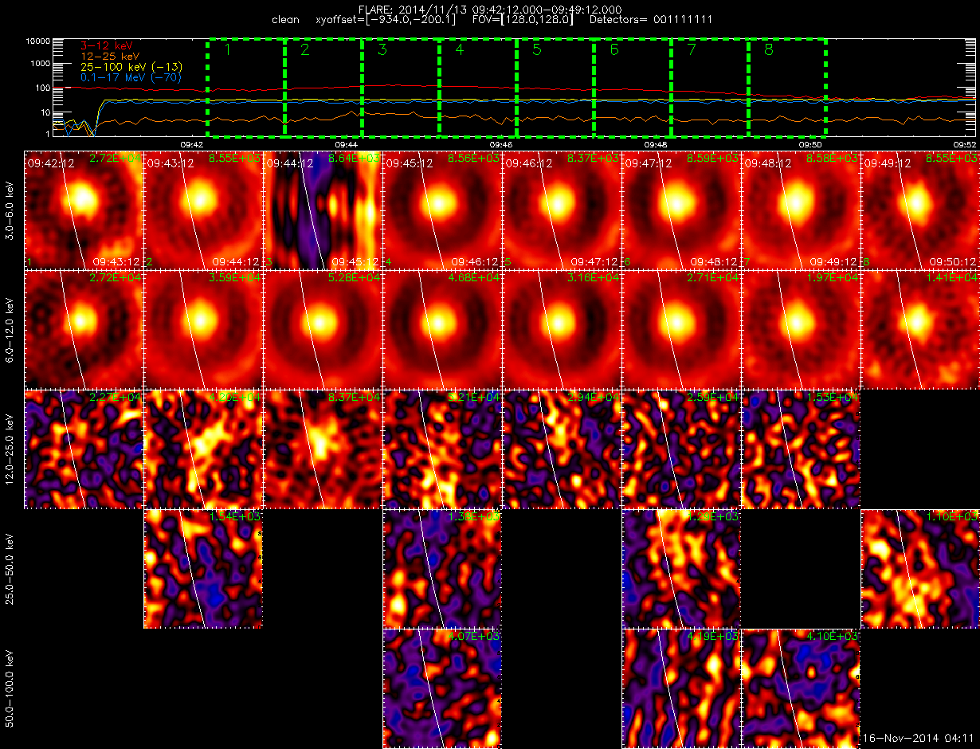Click the peak value 4.20E+04
Viewport: 980px width, 749px height.
[236, 398]
